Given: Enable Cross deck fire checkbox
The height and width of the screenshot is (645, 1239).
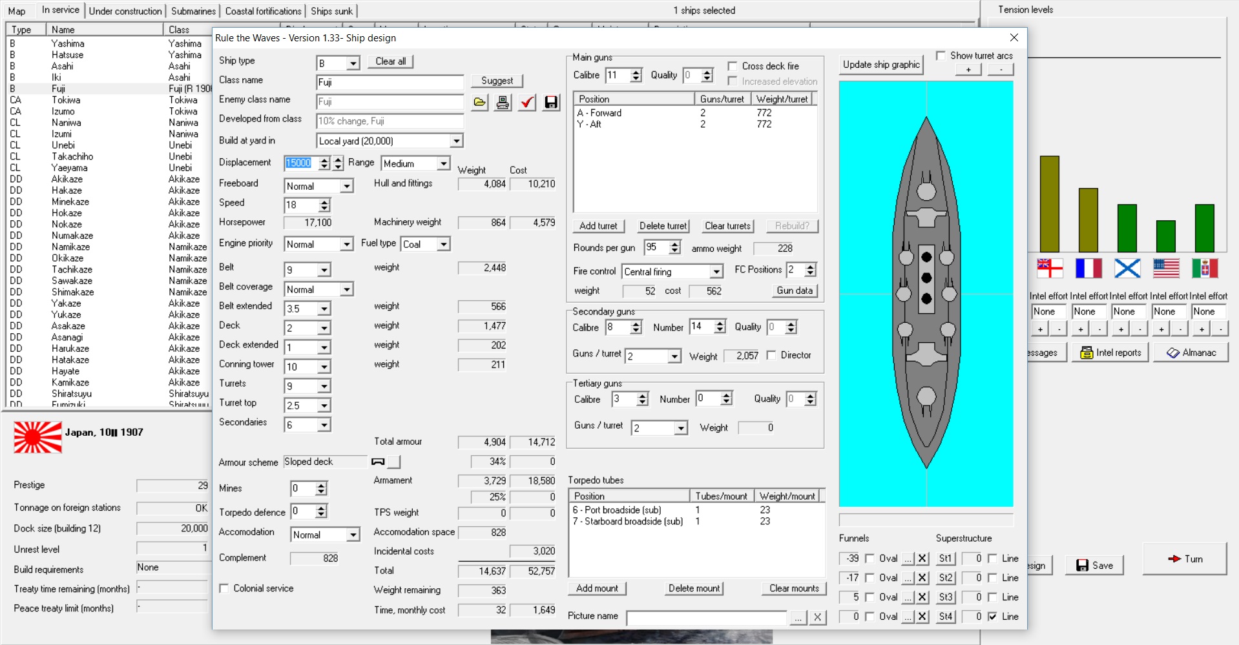Looking at the screenshot, I should [x=733, y=66].
